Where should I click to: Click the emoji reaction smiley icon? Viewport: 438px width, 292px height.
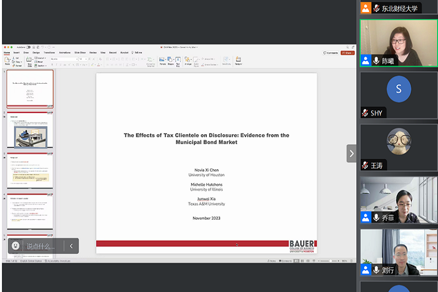coord(16,246)
